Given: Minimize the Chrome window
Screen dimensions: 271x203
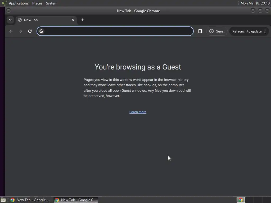Looking at the screenshot, I should tap(253, 11).
